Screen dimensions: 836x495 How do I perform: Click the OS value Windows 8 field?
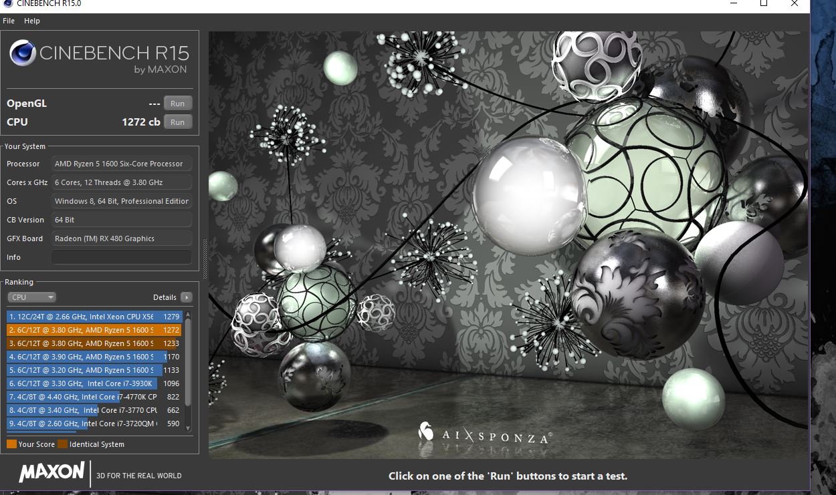(122, 201)
